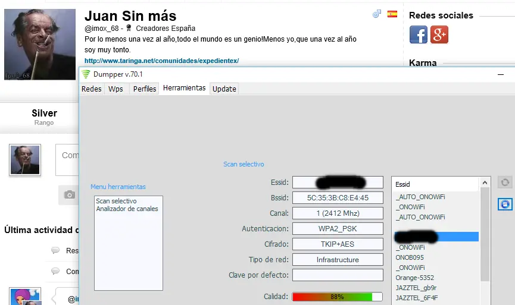Viewport: 515px width, 305px height.
Task: Open the Google Plus icon
Action: (x=439, y=34)
